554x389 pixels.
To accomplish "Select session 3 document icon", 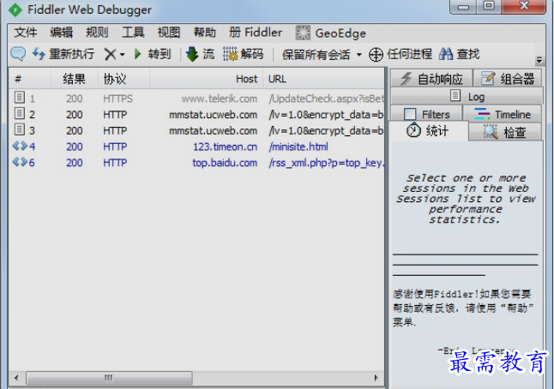I will 20,129.
